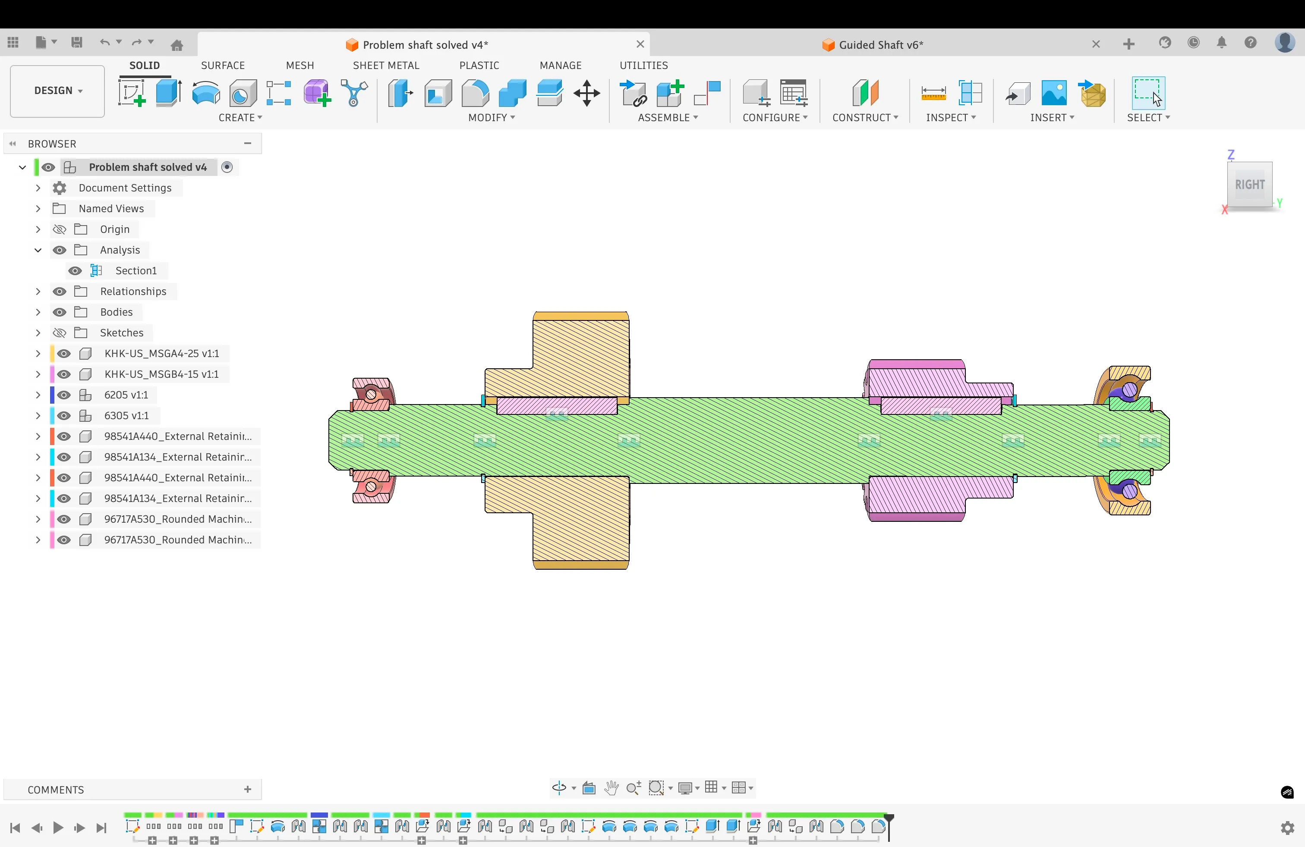Viewport: 1305px width, 847px height.
Task: Open the notifications bell icon
Action: tap(1222, 43)
